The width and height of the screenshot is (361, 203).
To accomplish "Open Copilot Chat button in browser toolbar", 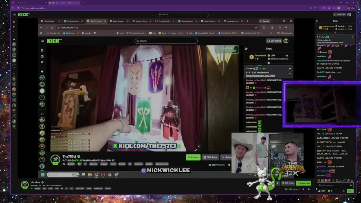I will coord(351,8).
